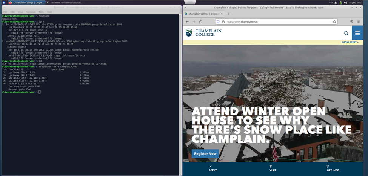Switch to Champlain College Firefox taskbar item
The width and height of the screenshot is (368, 176).
tap(26, 3)
